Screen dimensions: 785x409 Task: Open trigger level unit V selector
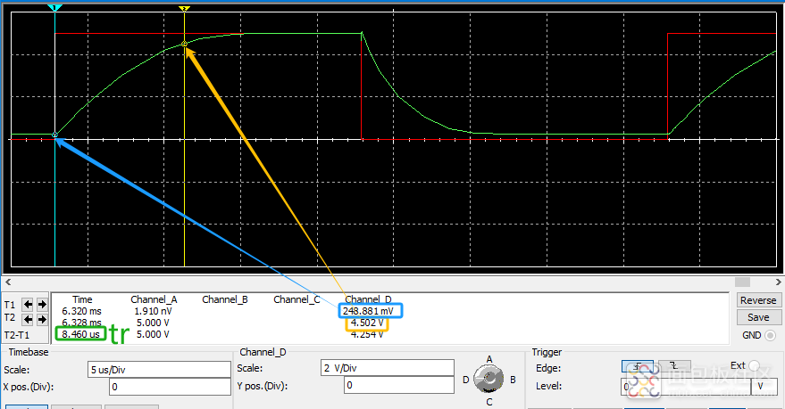764,386
